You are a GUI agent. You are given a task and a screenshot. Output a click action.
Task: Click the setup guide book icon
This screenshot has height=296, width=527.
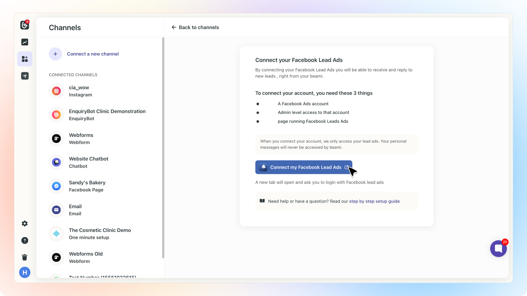pyautogui.click(x=262, y=201)
